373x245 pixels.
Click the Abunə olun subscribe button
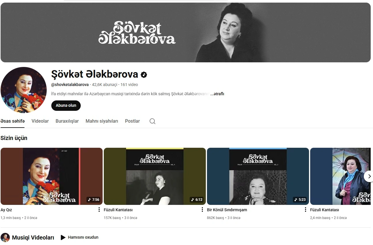tap(66, 106)
